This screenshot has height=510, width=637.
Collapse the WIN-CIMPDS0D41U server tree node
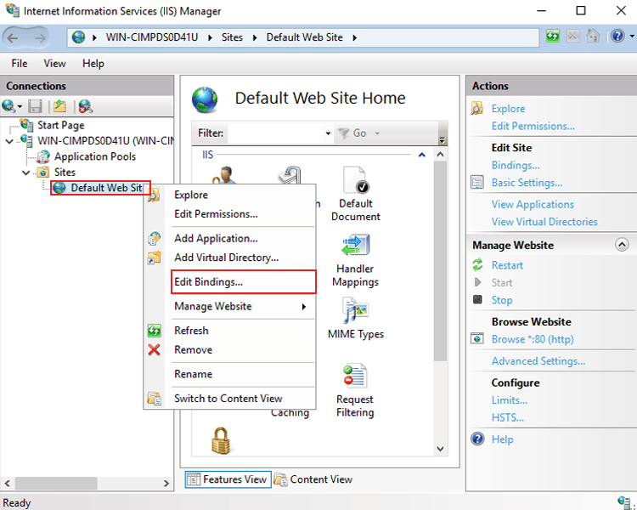(x=9, y=141)
